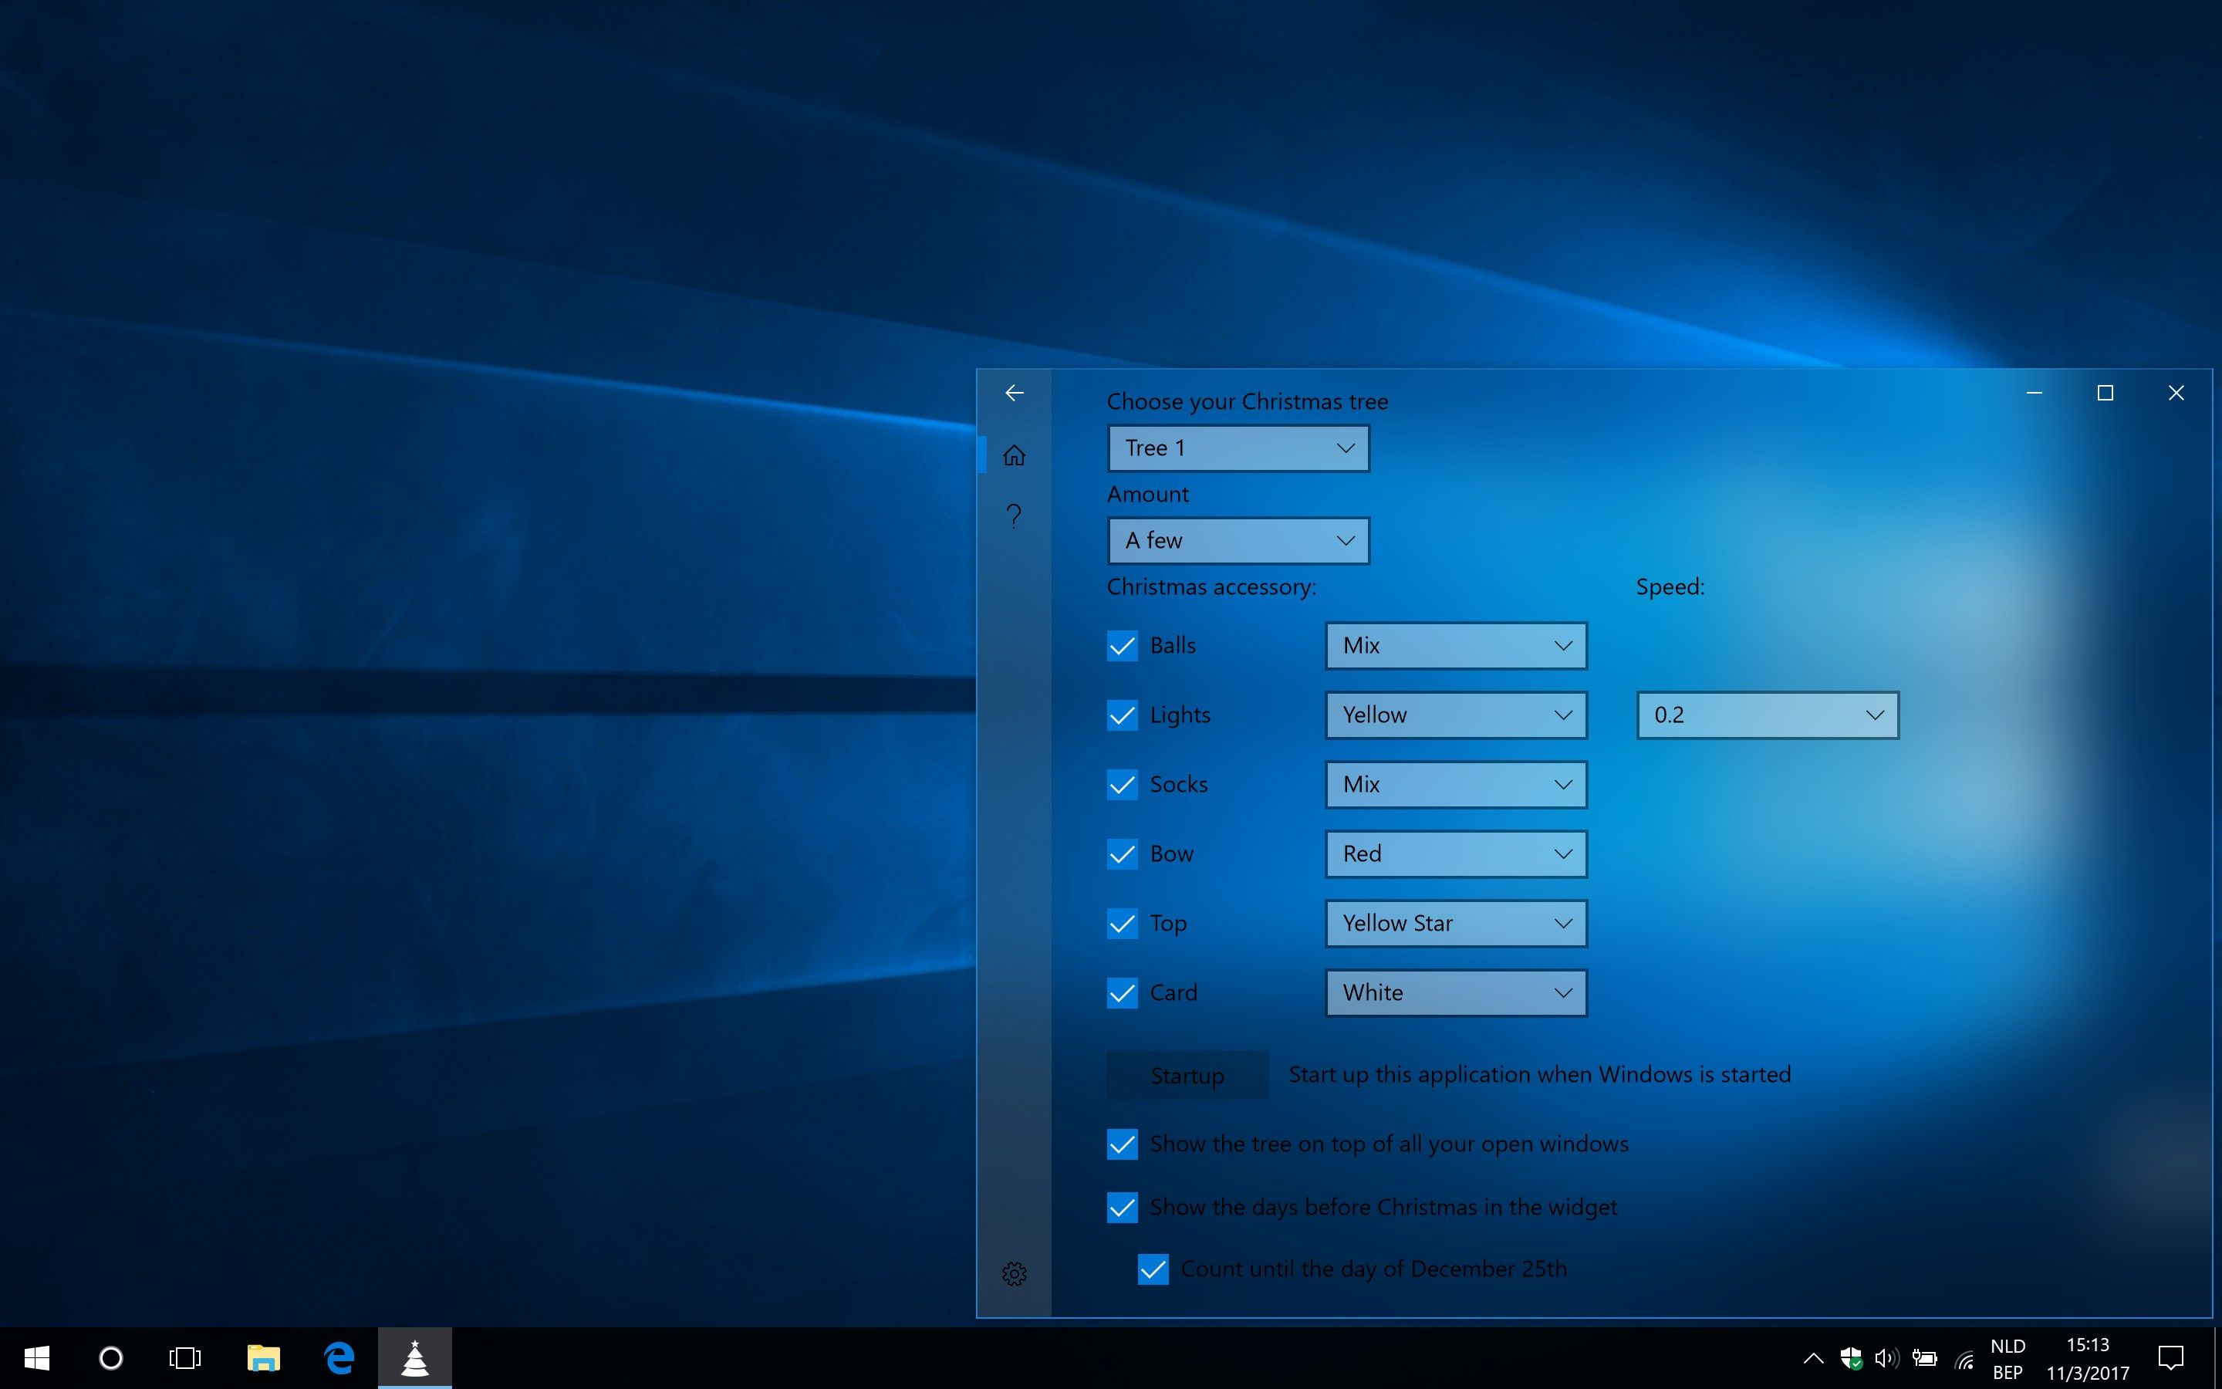Launch File Explorer from taskbar
This screenshot has width=2222, height=1389.
264,1358
